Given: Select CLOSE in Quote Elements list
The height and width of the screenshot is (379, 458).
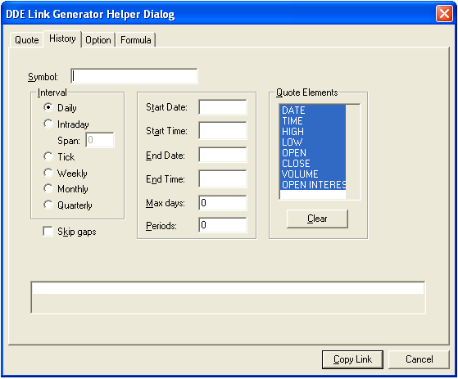Looking at the screenshot, I should pyautogui.click(x=313, y=164).
